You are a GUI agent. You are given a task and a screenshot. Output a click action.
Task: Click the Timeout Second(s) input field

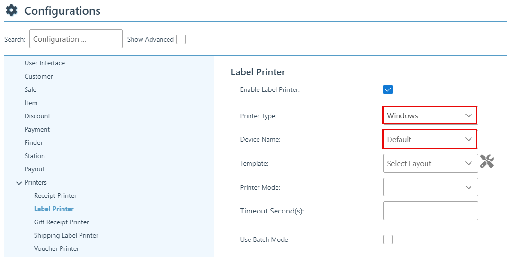(x=430, y=211)
